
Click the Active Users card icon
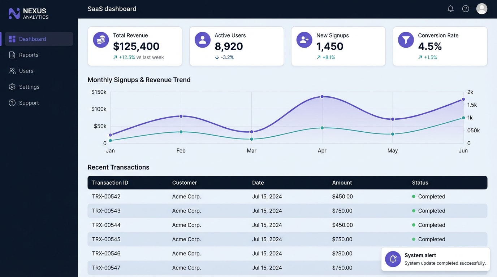point(202,40)
